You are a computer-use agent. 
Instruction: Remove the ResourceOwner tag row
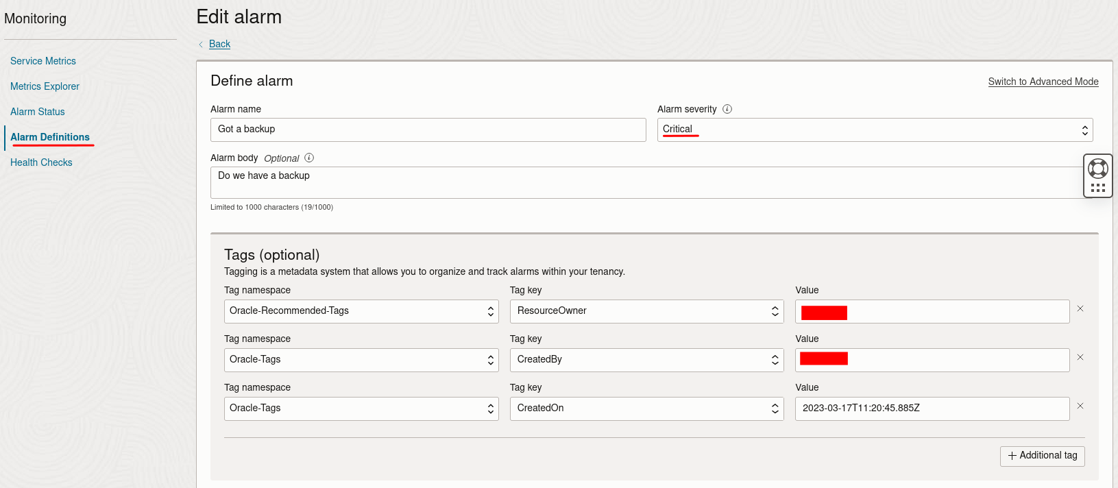click(x=1080, y=309)
